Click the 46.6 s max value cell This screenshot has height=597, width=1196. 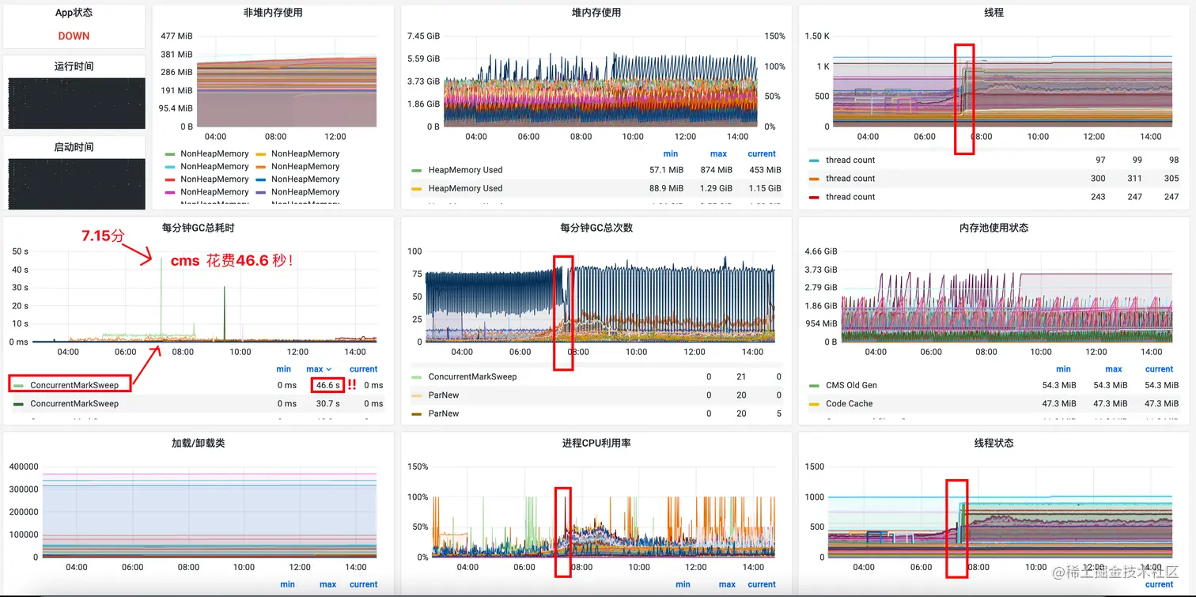(327, 385)
